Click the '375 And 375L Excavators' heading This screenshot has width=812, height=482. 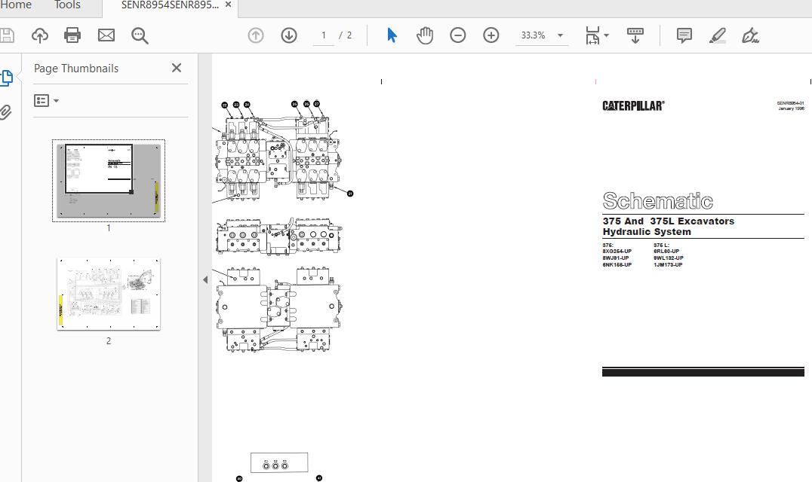[x=669, y=221]
